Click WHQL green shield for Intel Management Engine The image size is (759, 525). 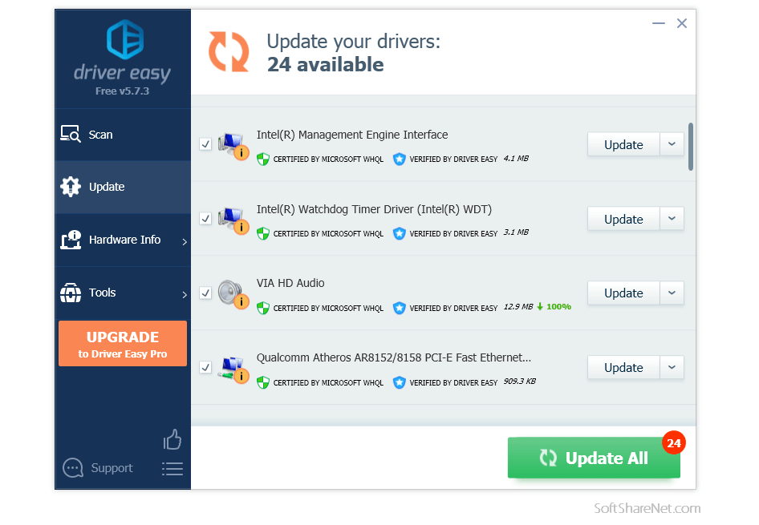[x=263, y=159]
